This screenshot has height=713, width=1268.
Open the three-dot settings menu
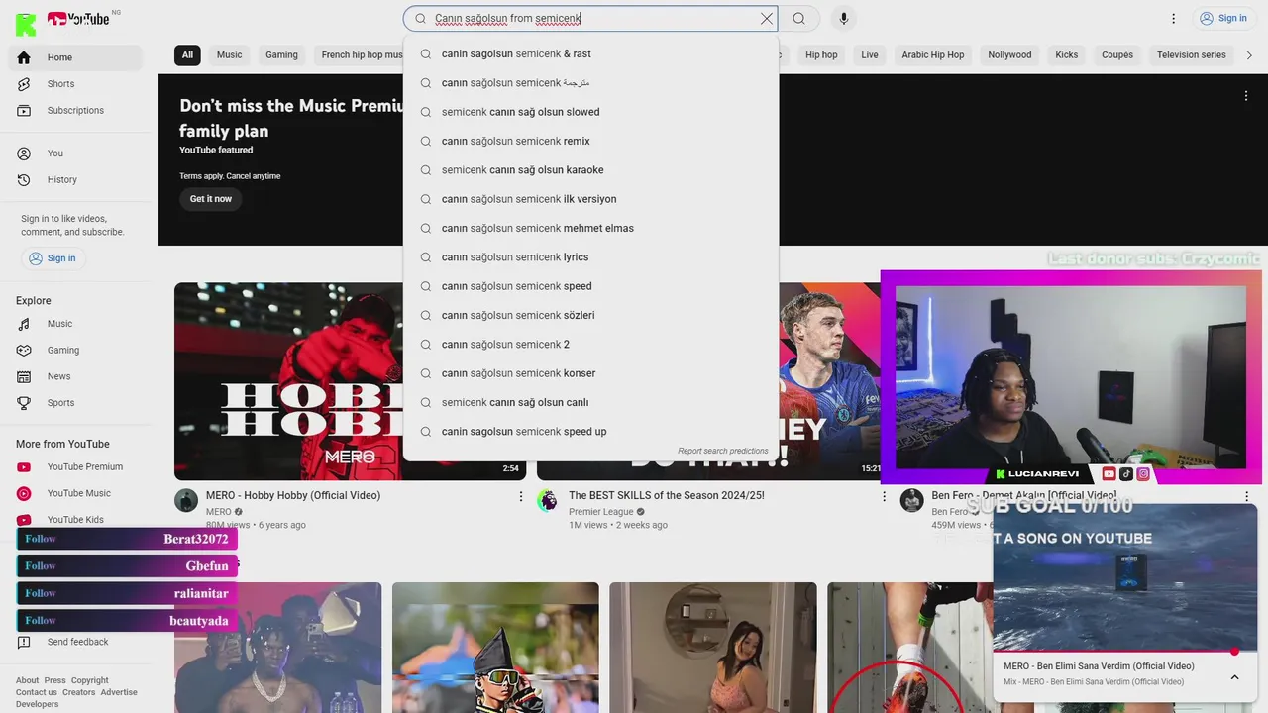pyautogui.click(x=1173, y=18)
